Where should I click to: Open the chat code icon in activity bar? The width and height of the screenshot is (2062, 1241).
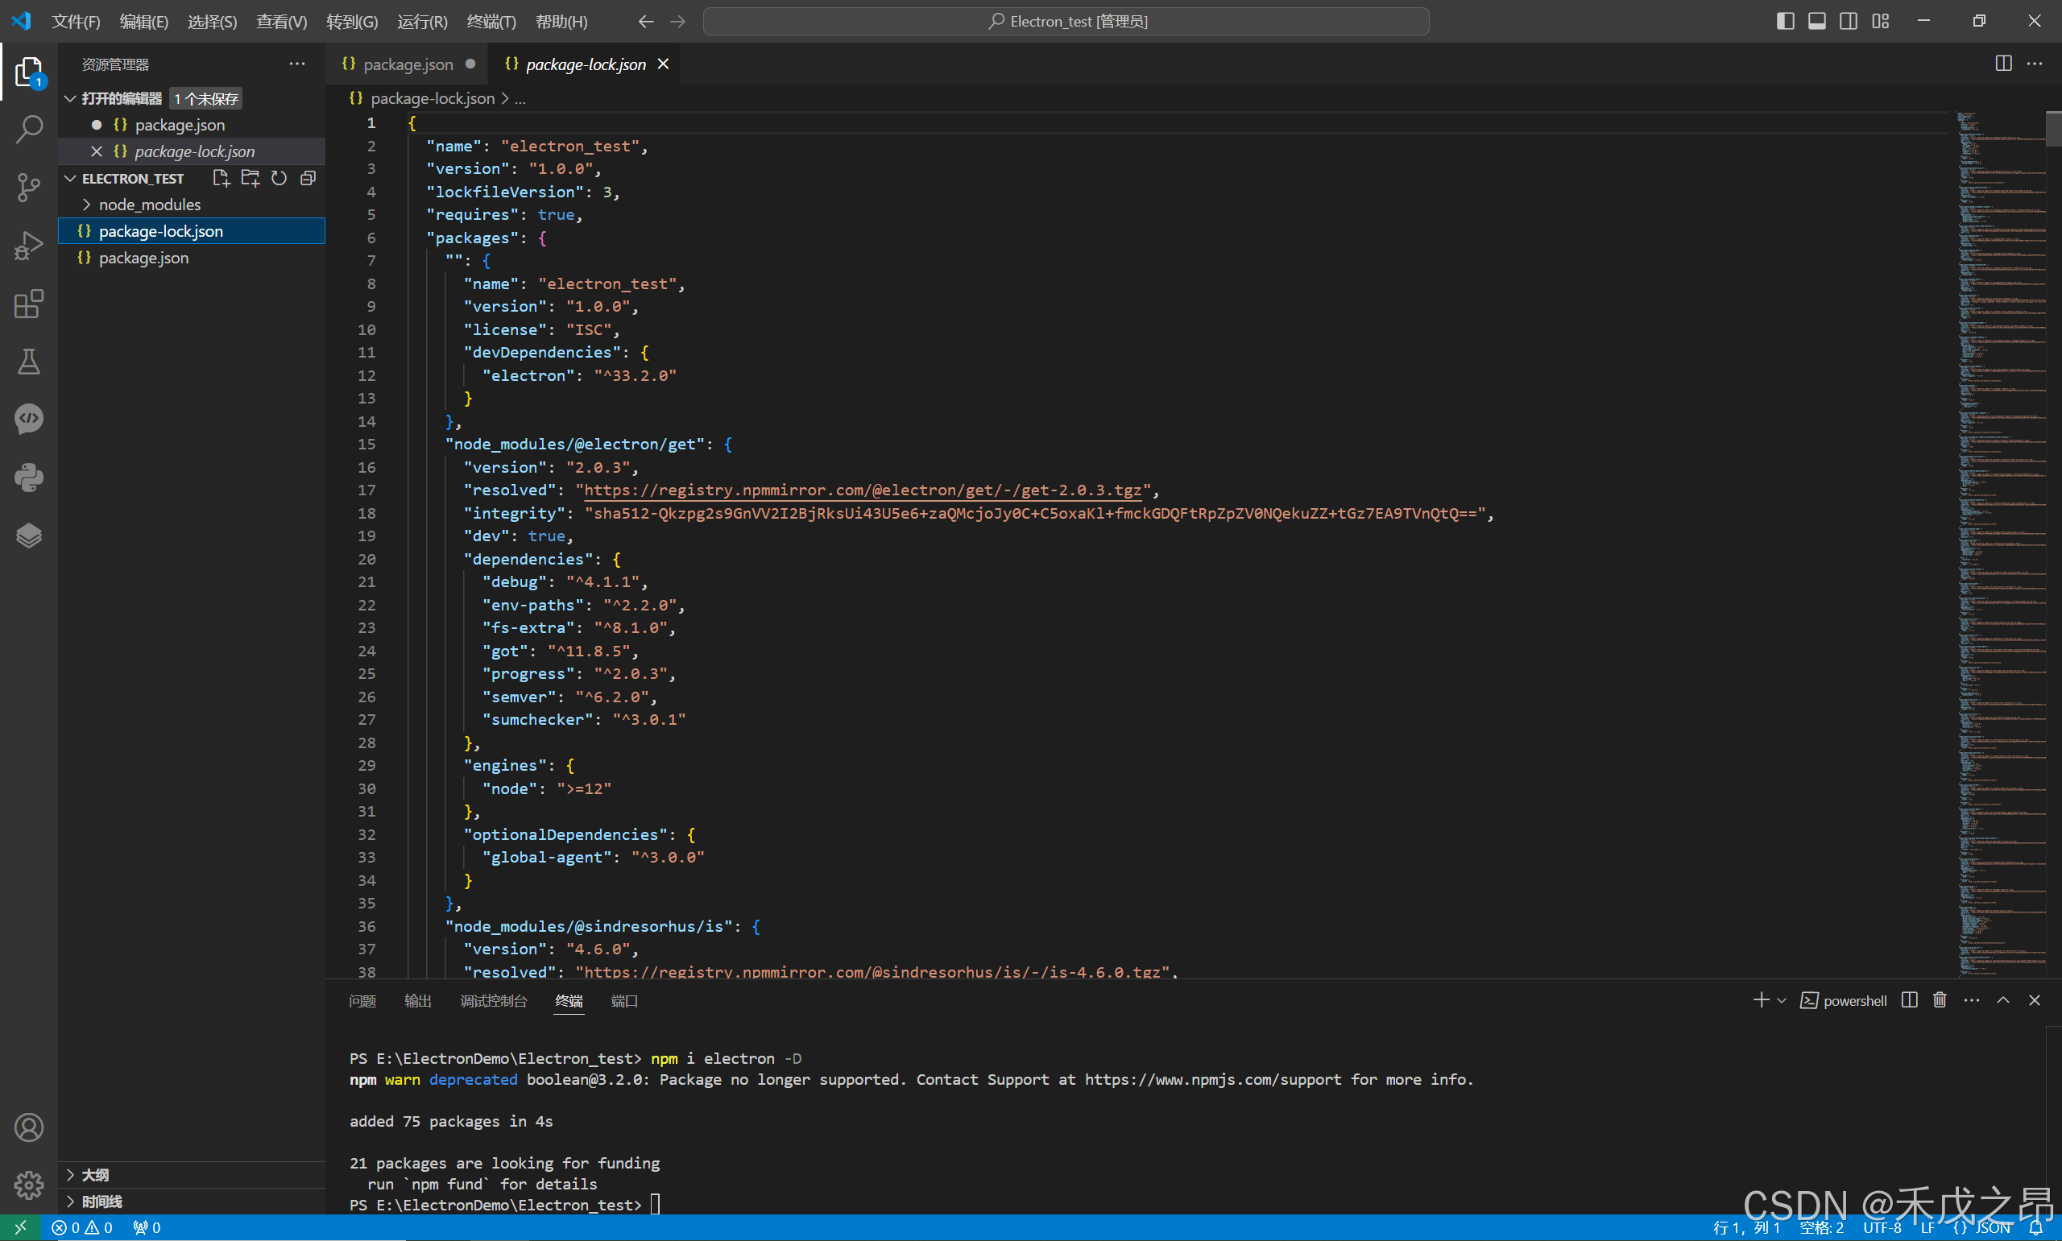[28, 419]
